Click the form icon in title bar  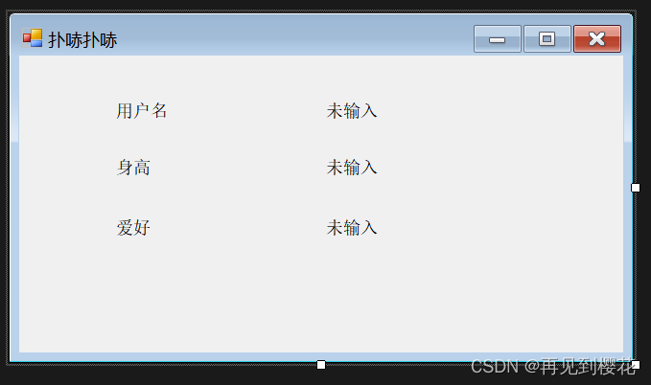point(33,38)
